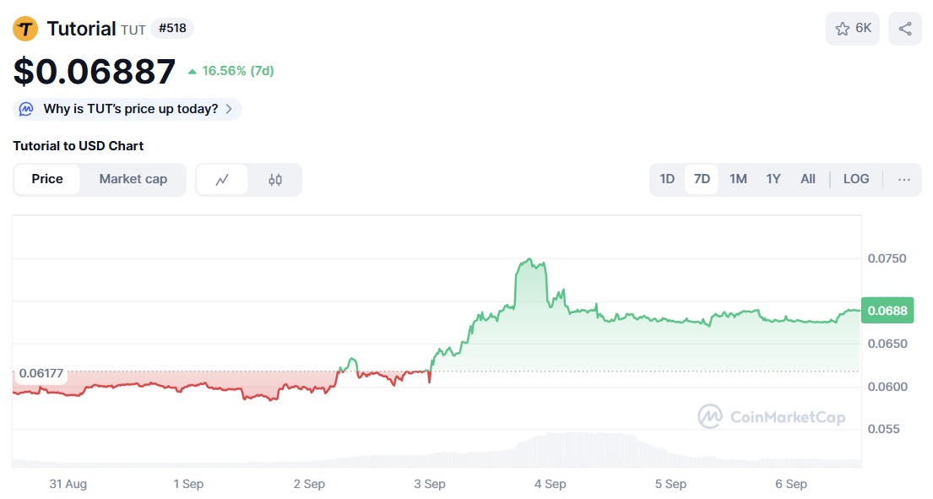Click the Tutorial coin name title
933x499 pixels.
point(82,29)
